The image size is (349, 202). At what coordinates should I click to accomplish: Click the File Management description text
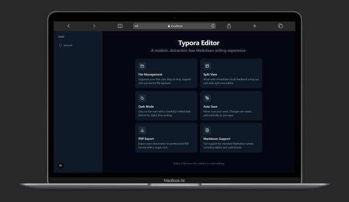(x=165, y=81)
